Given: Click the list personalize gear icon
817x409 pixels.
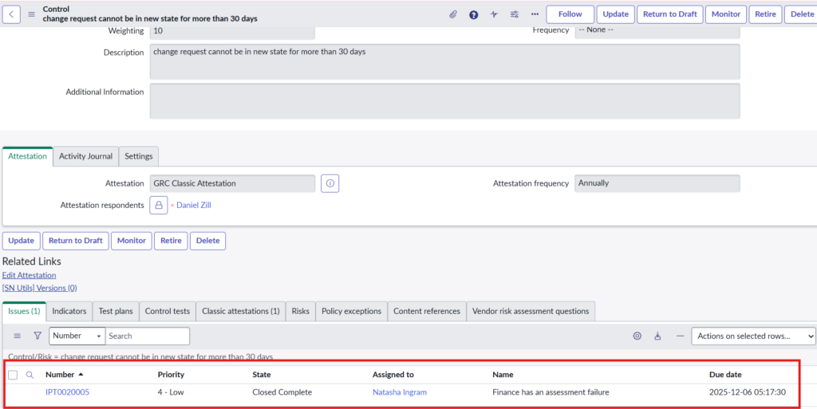Looking at the screenshot, I should [x=637, y=336].
